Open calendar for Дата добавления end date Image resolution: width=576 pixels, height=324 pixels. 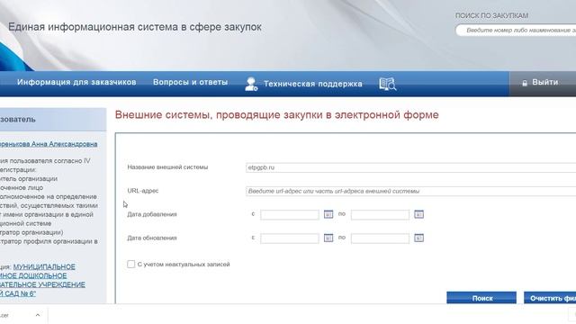click(x=418, y=214)
